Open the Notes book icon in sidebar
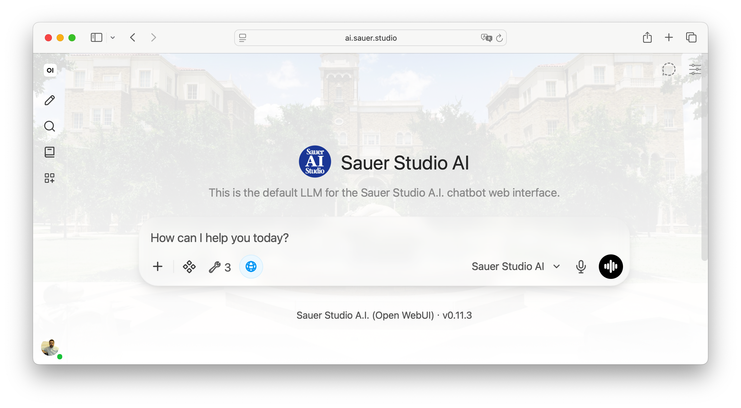 click(50, 152)
